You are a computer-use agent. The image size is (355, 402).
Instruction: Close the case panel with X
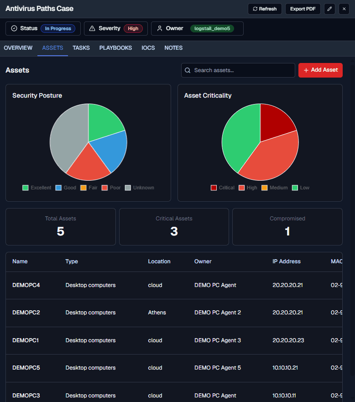point(344,9)
